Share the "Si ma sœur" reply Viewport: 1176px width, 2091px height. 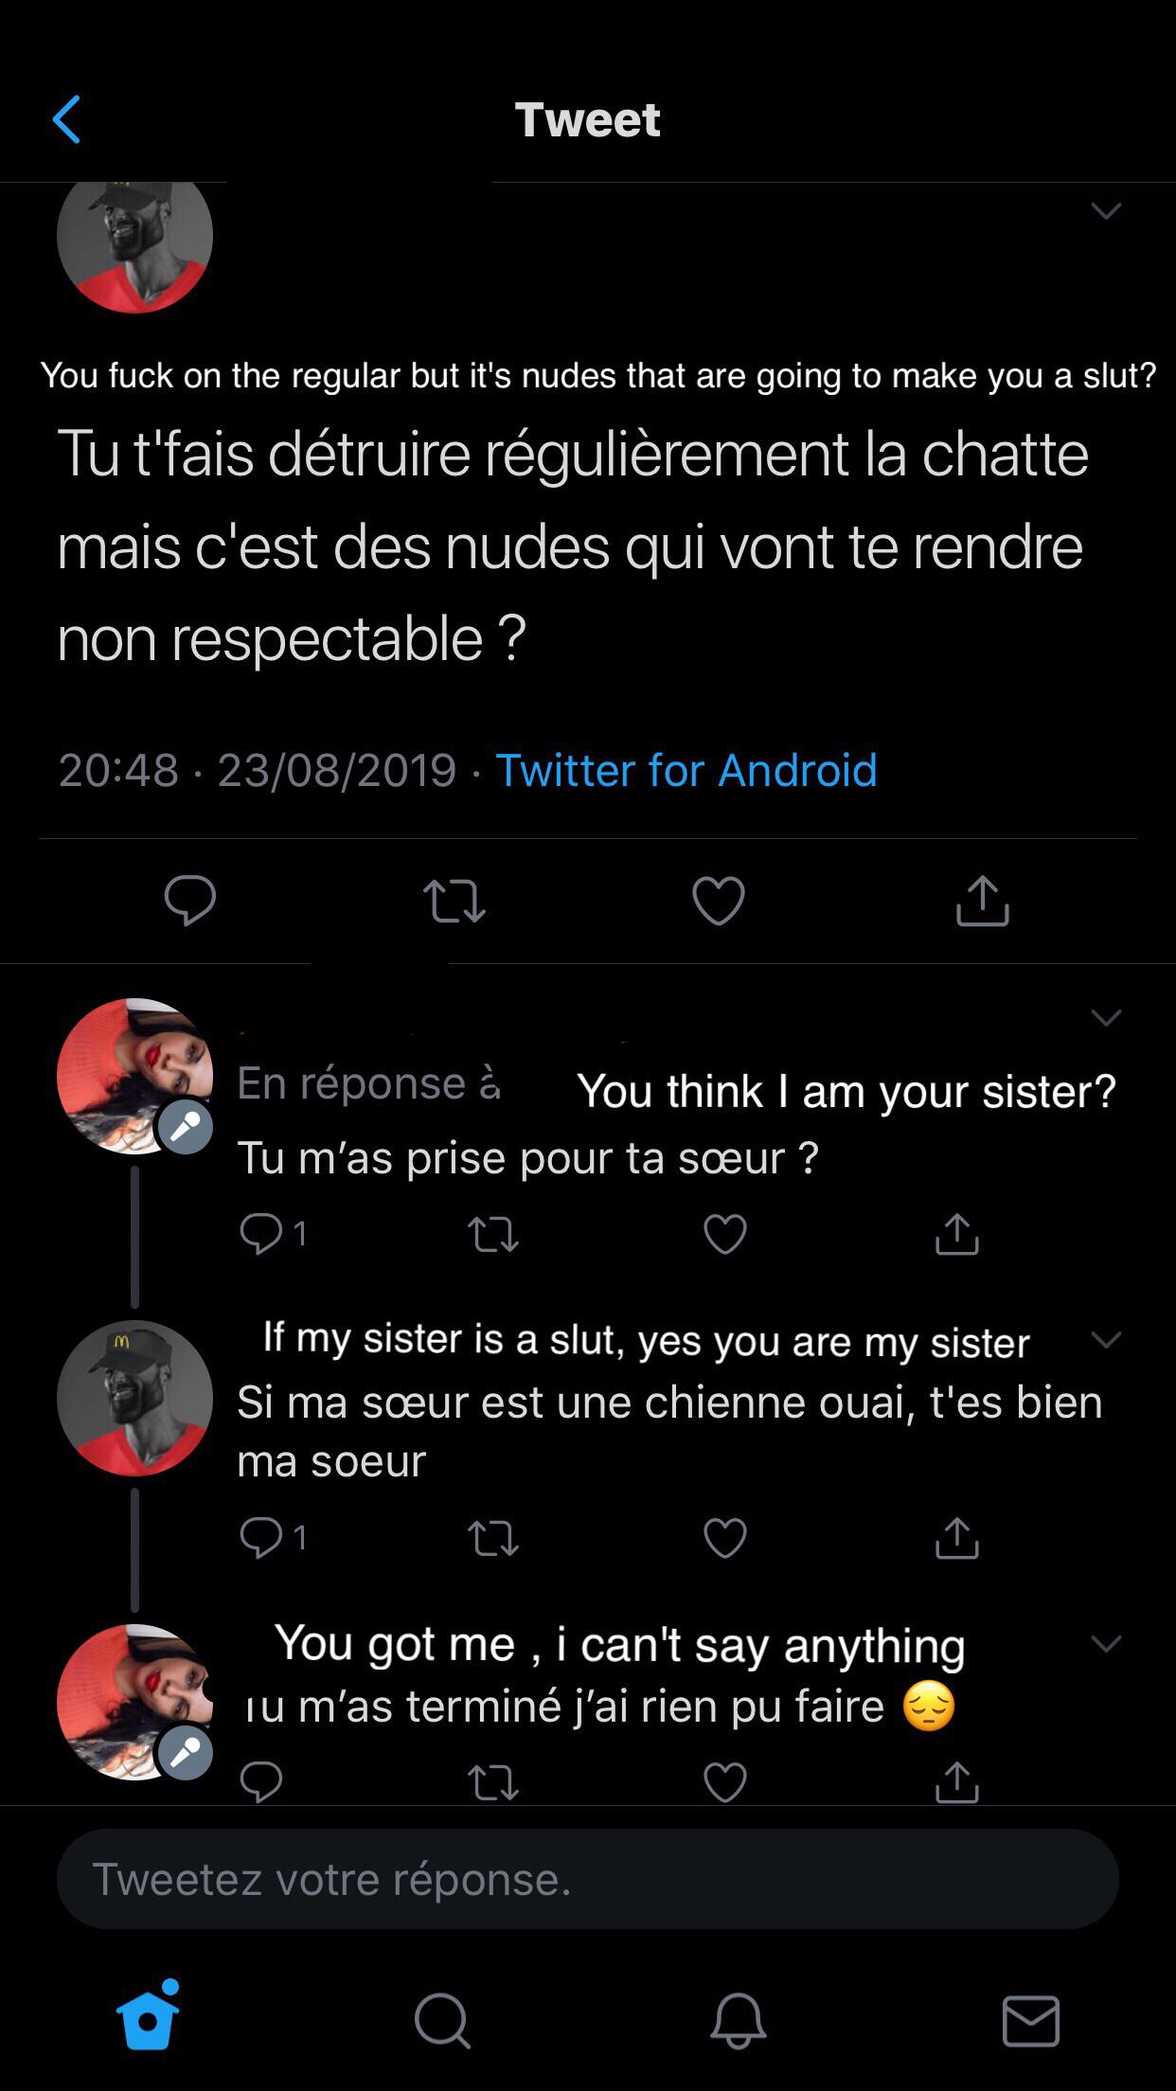(956, 1537)
